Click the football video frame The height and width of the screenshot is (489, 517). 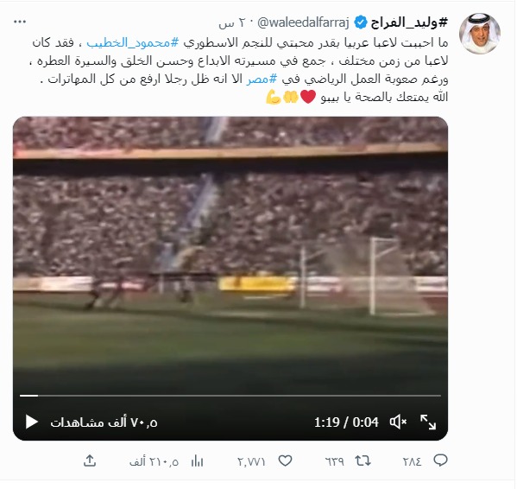(x=230, y=254)
